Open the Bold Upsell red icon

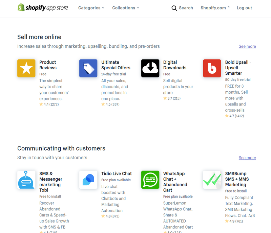coord(212,68)
